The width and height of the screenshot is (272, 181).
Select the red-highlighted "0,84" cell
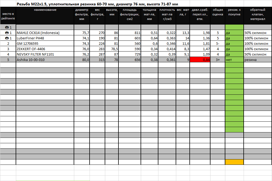200,60
